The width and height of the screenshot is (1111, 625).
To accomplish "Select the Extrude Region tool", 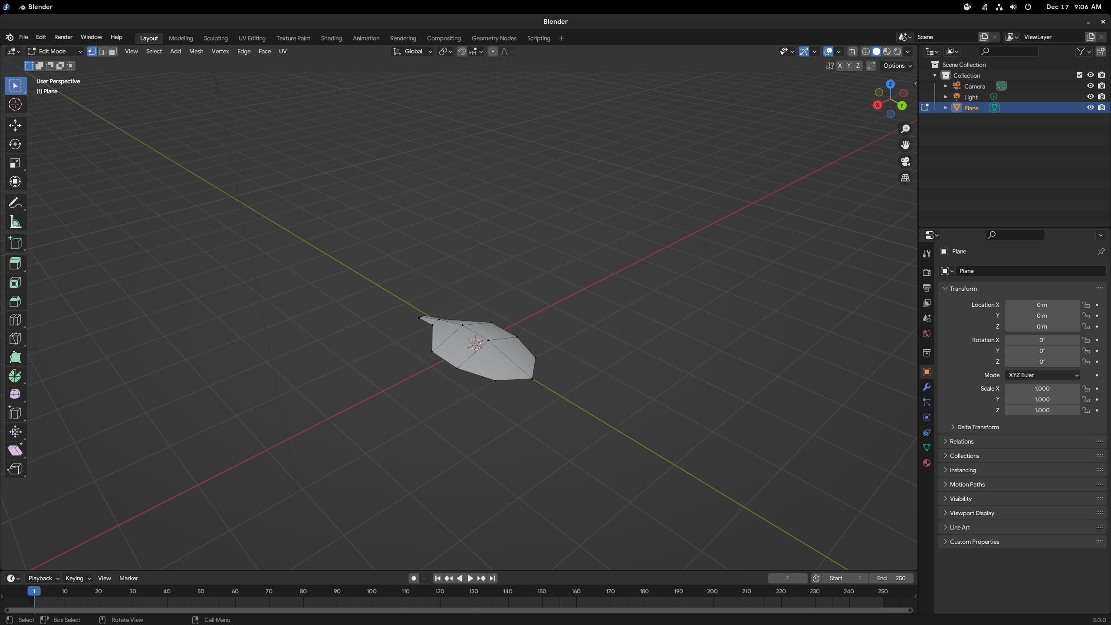I will [15, 263].
